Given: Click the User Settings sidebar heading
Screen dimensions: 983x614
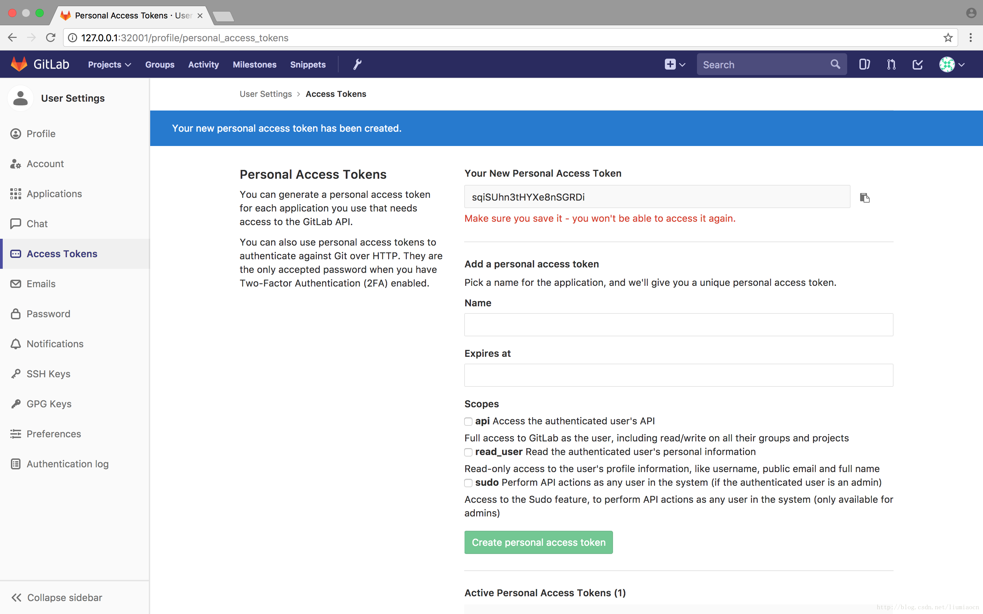Looking at the screenshot, I should click(x=73, y=98).
